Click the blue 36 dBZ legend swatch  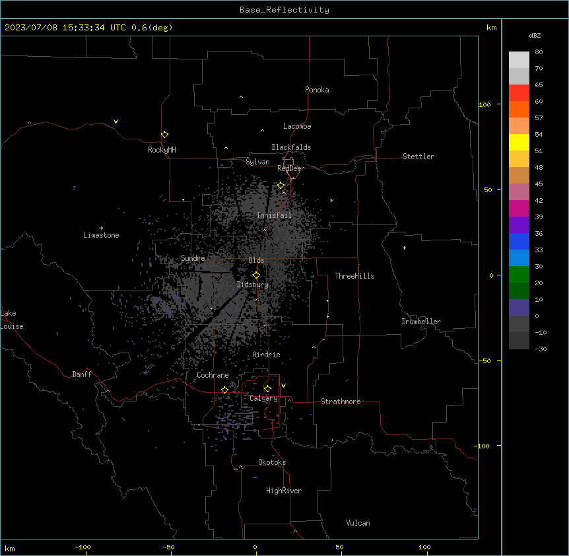click(x=519, y=241)
